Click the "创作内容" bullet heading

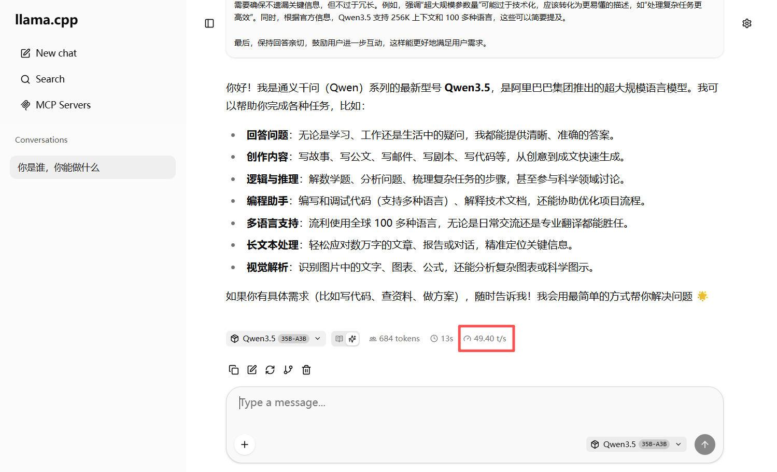[x=267, y=157]
